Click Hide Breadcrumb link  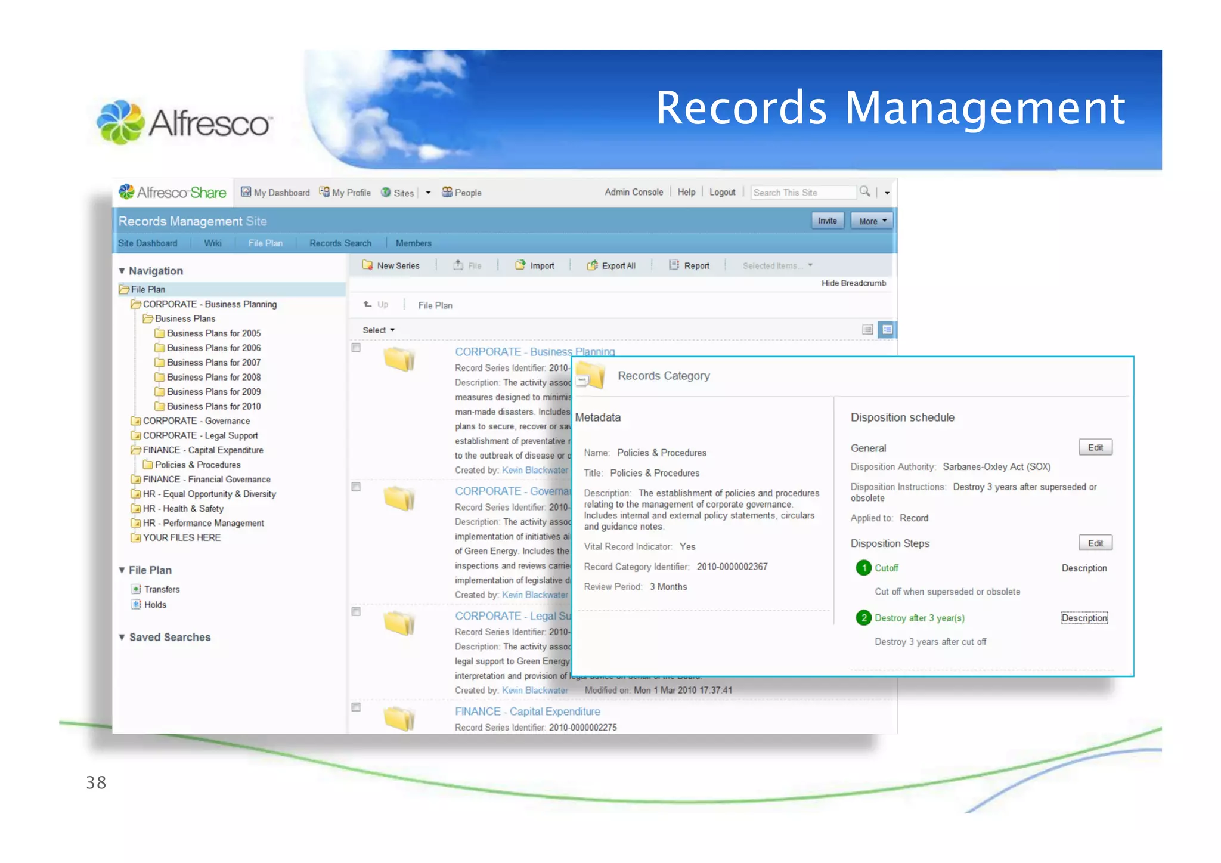854,283
